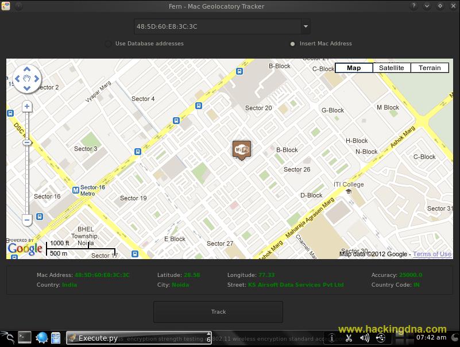Screen dimensions: 460x347
Task: Click the green Mac Address result value
Action: pos(102,275)
